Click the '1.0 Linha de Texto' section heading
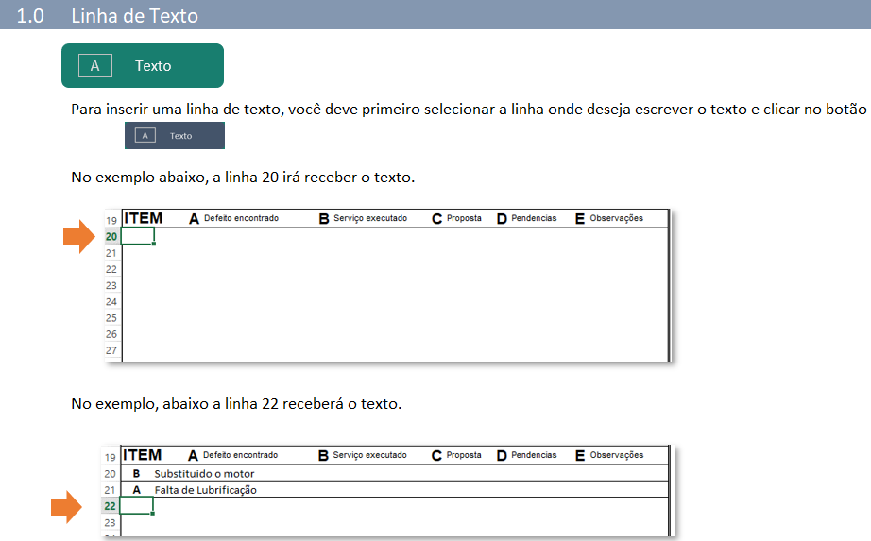Viewport: 871px width, 541px height. tap(108, 16)
